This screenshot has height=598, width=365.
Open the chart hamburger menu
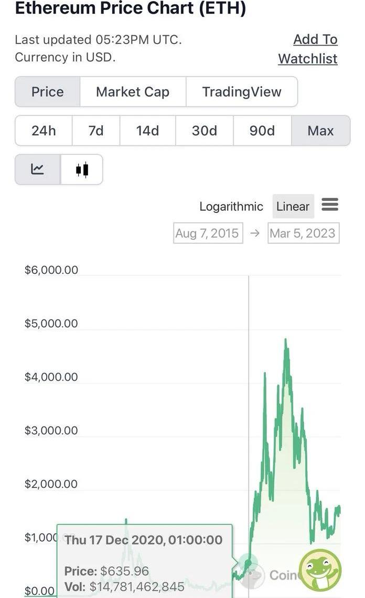coord(330,205)
